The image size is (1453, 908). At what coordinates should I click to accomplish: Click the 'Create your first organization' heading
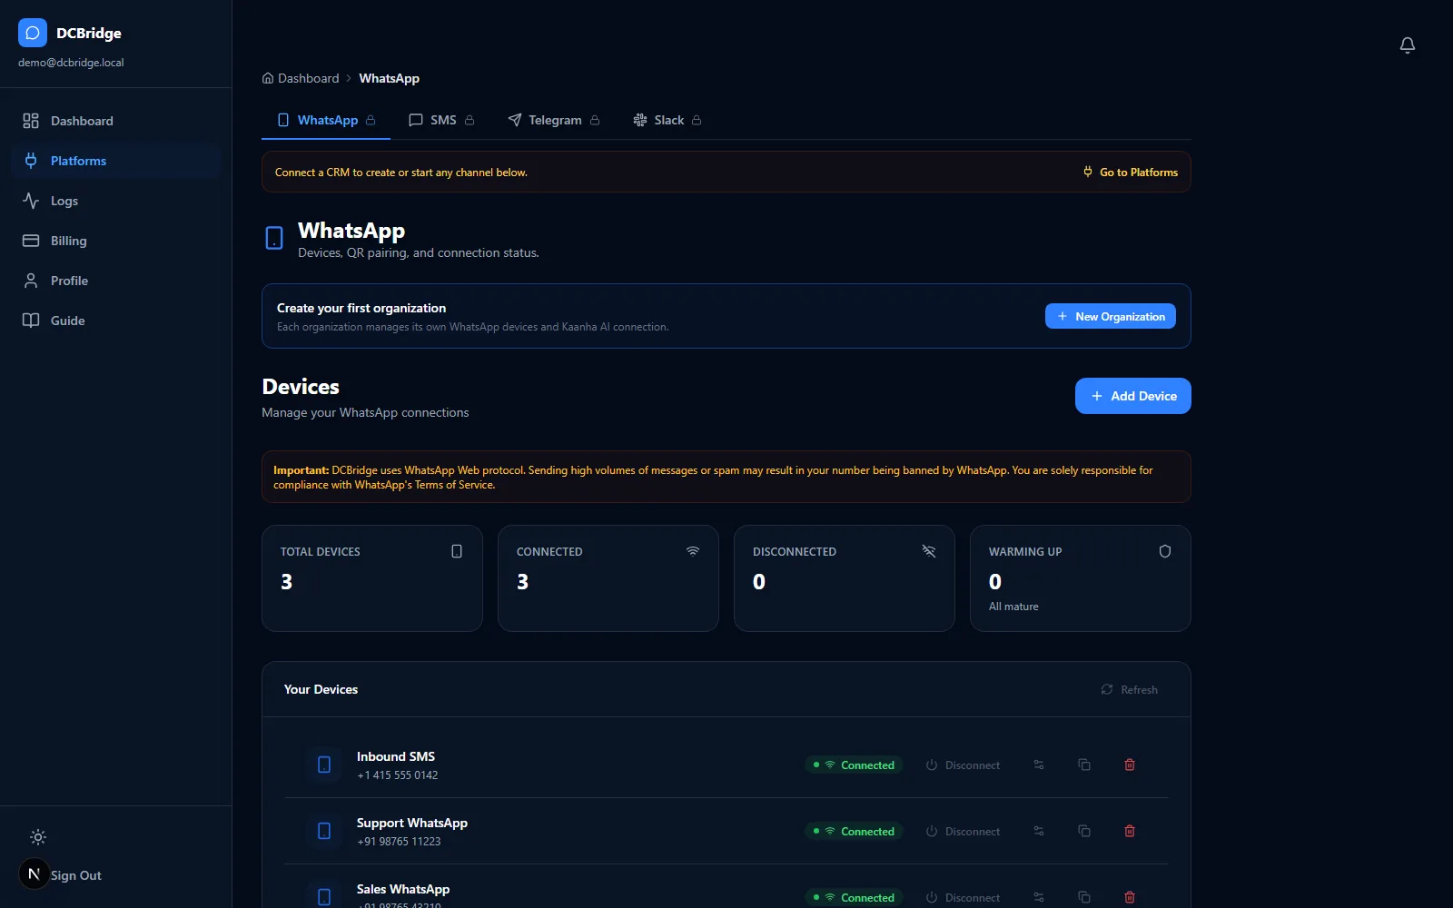(x=361, y=308)
